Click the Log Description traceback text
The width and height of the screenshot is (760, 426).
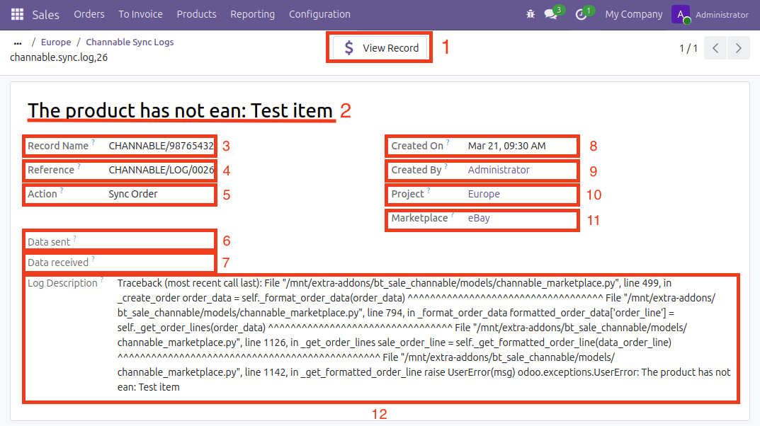point(424,334)
